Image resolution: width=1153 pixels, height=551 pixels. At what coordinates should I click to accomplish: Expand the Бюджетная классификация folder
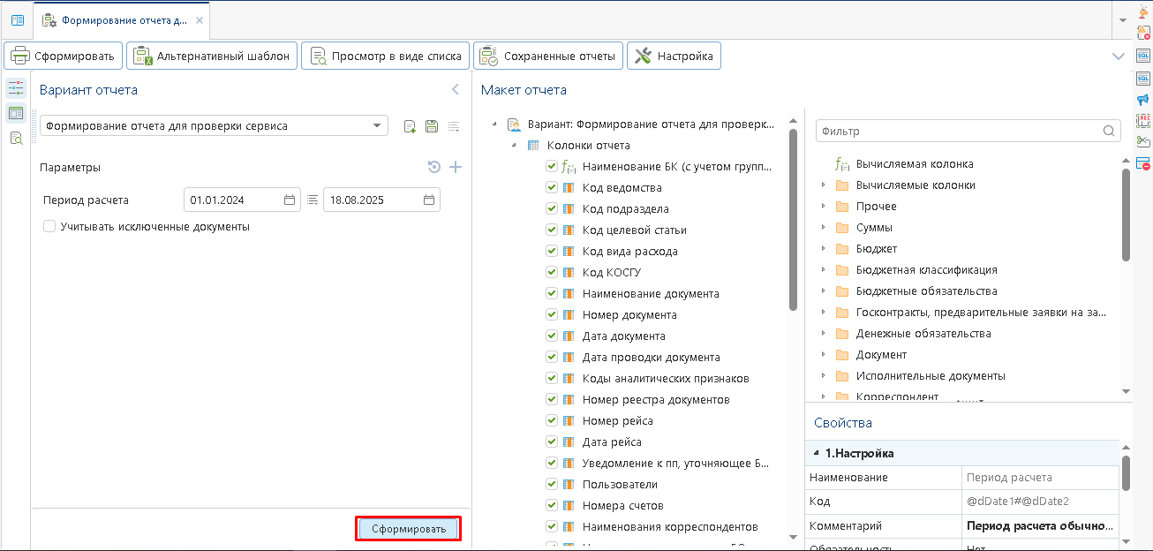[824, 270]
